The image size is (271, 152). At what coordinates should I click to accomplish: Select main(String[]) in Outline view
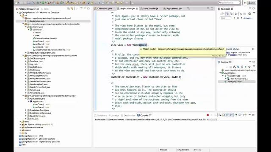click(x=236, y=76)
